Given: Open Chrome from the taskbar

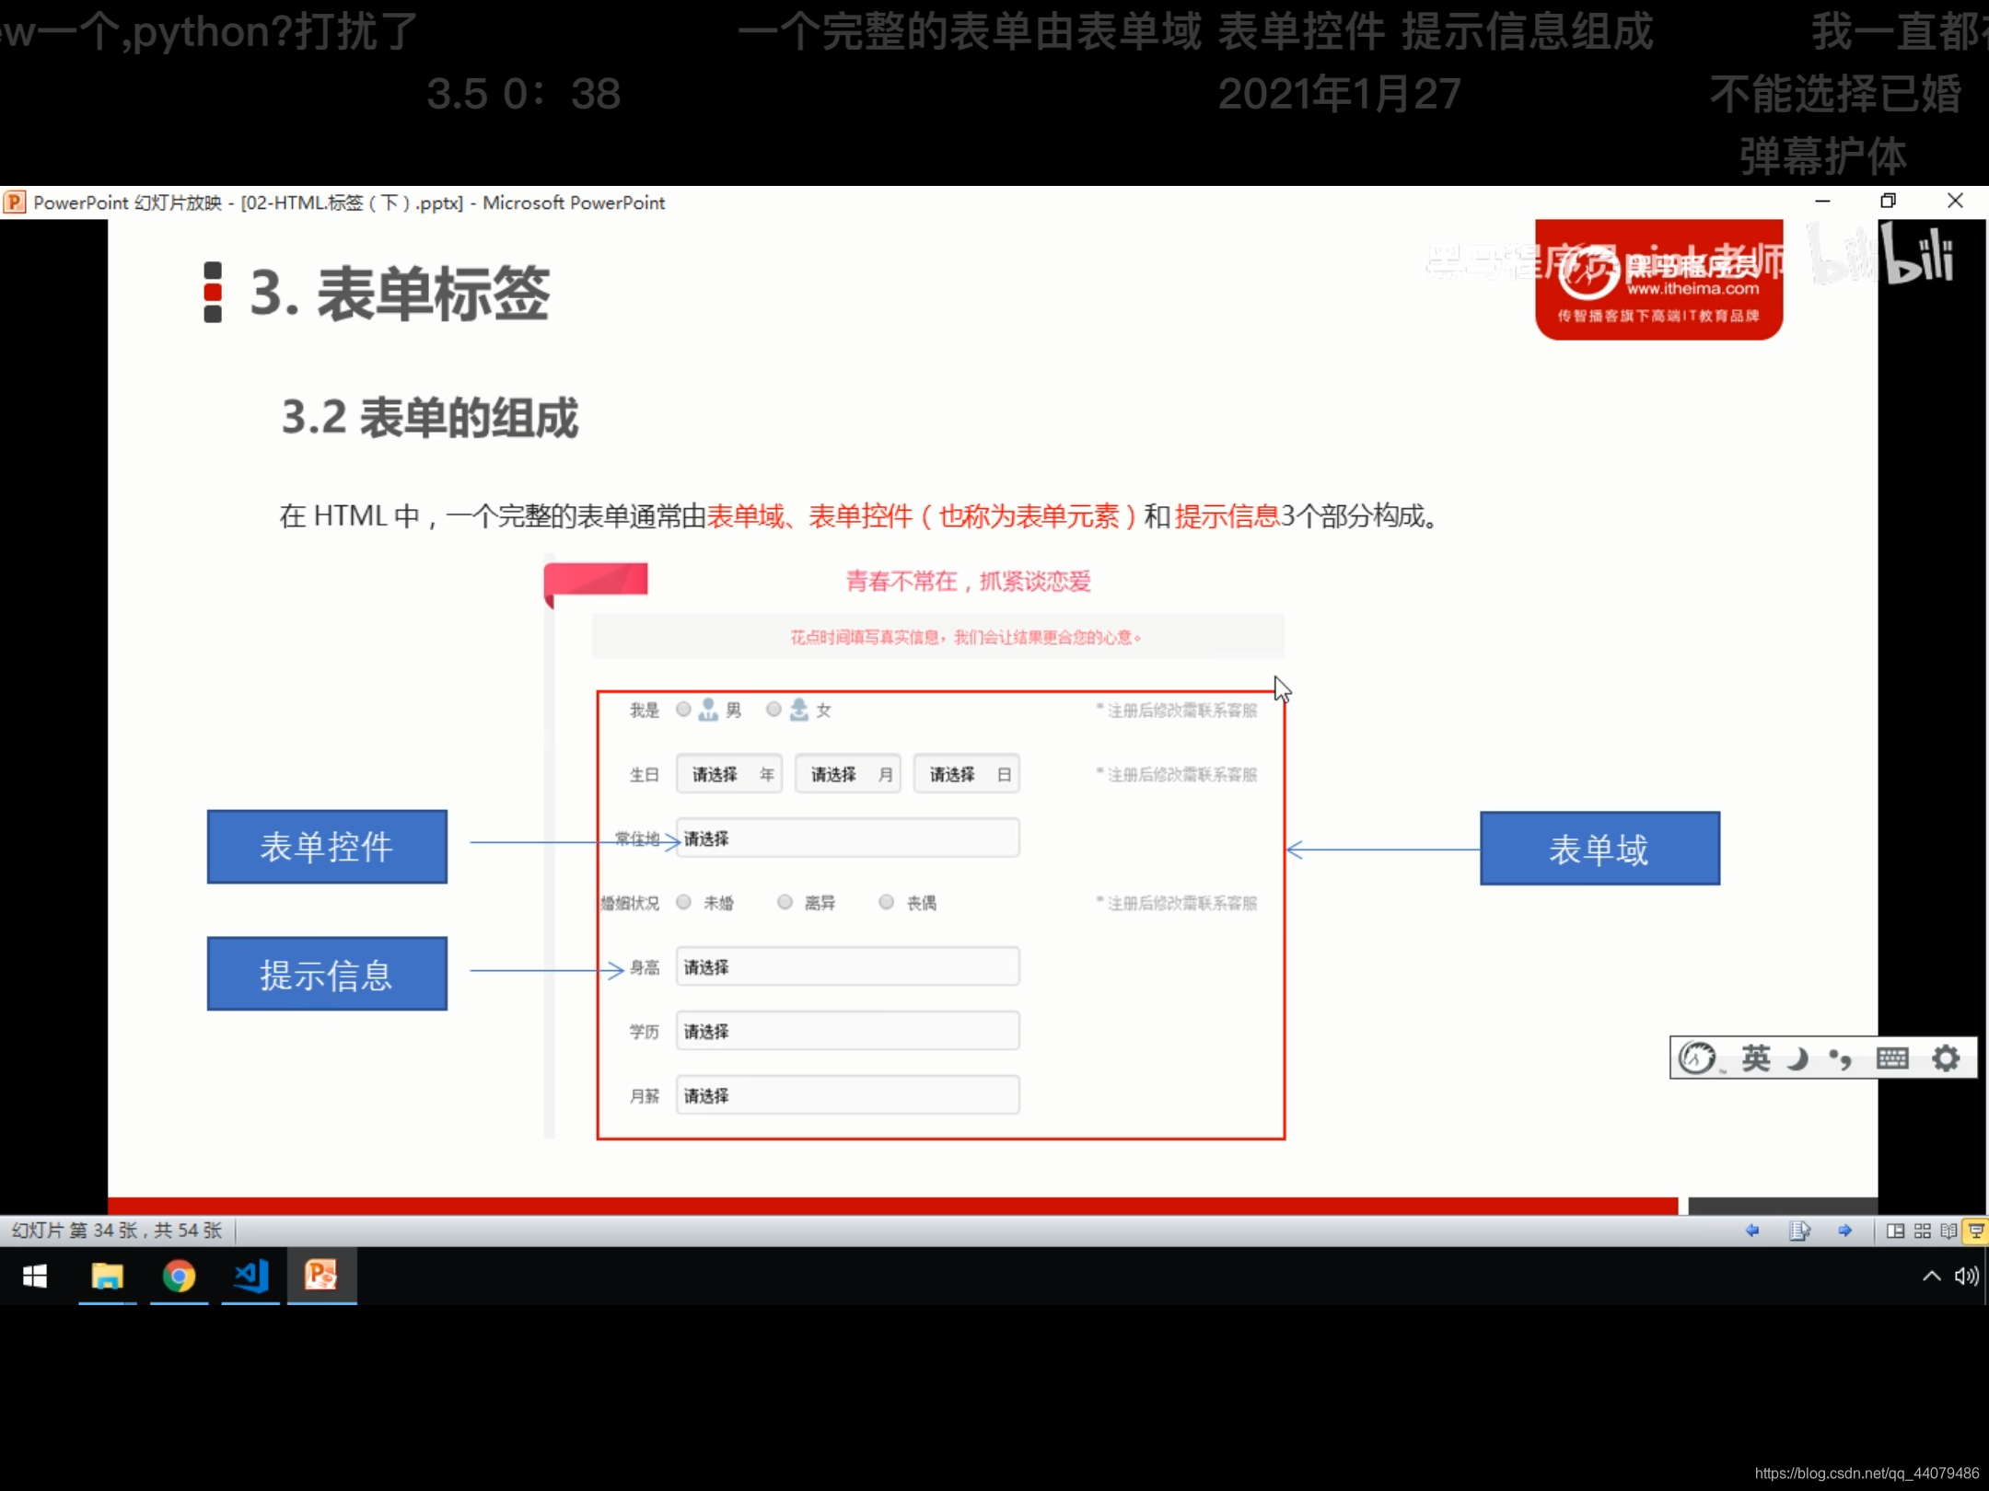Looking at the screenshot, I should (179, 1276).
